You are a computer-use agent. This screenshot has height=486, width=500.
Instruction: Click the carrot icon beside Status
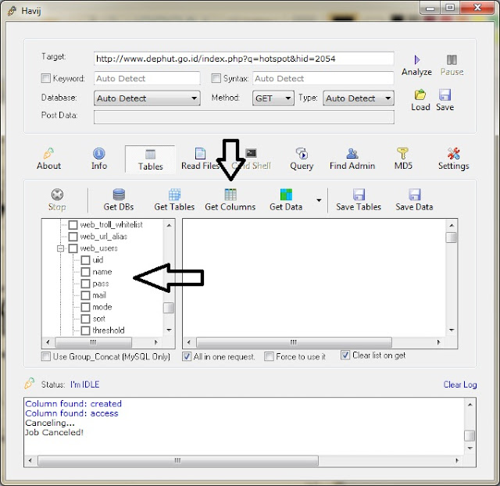30,383
